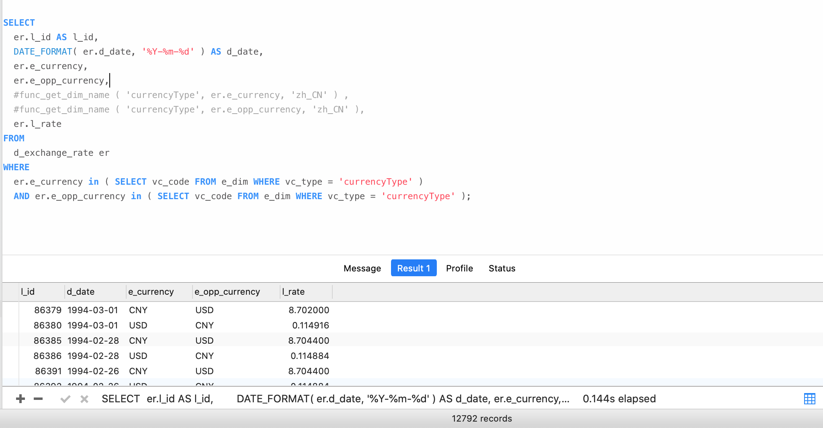
Task: Select the Result 1 tab
Action: click(414, 268)
